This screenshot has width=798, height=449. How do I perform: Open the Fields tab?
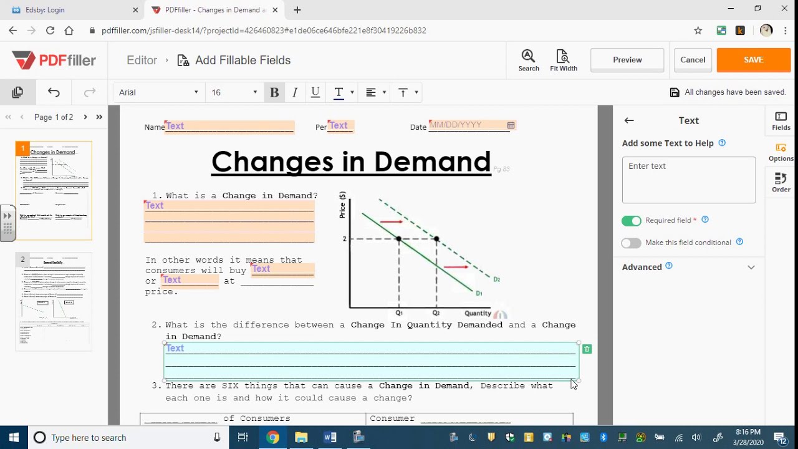pos(781,121)
